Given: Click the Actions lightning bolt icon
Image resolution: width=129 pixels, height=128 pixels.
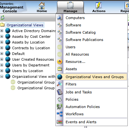Looking at the screenshot, I should coord(99,5).
